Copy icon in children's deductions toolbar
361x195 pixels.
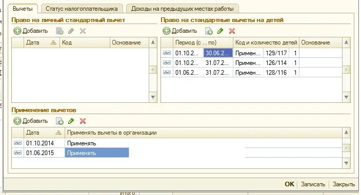coord(209,31)
